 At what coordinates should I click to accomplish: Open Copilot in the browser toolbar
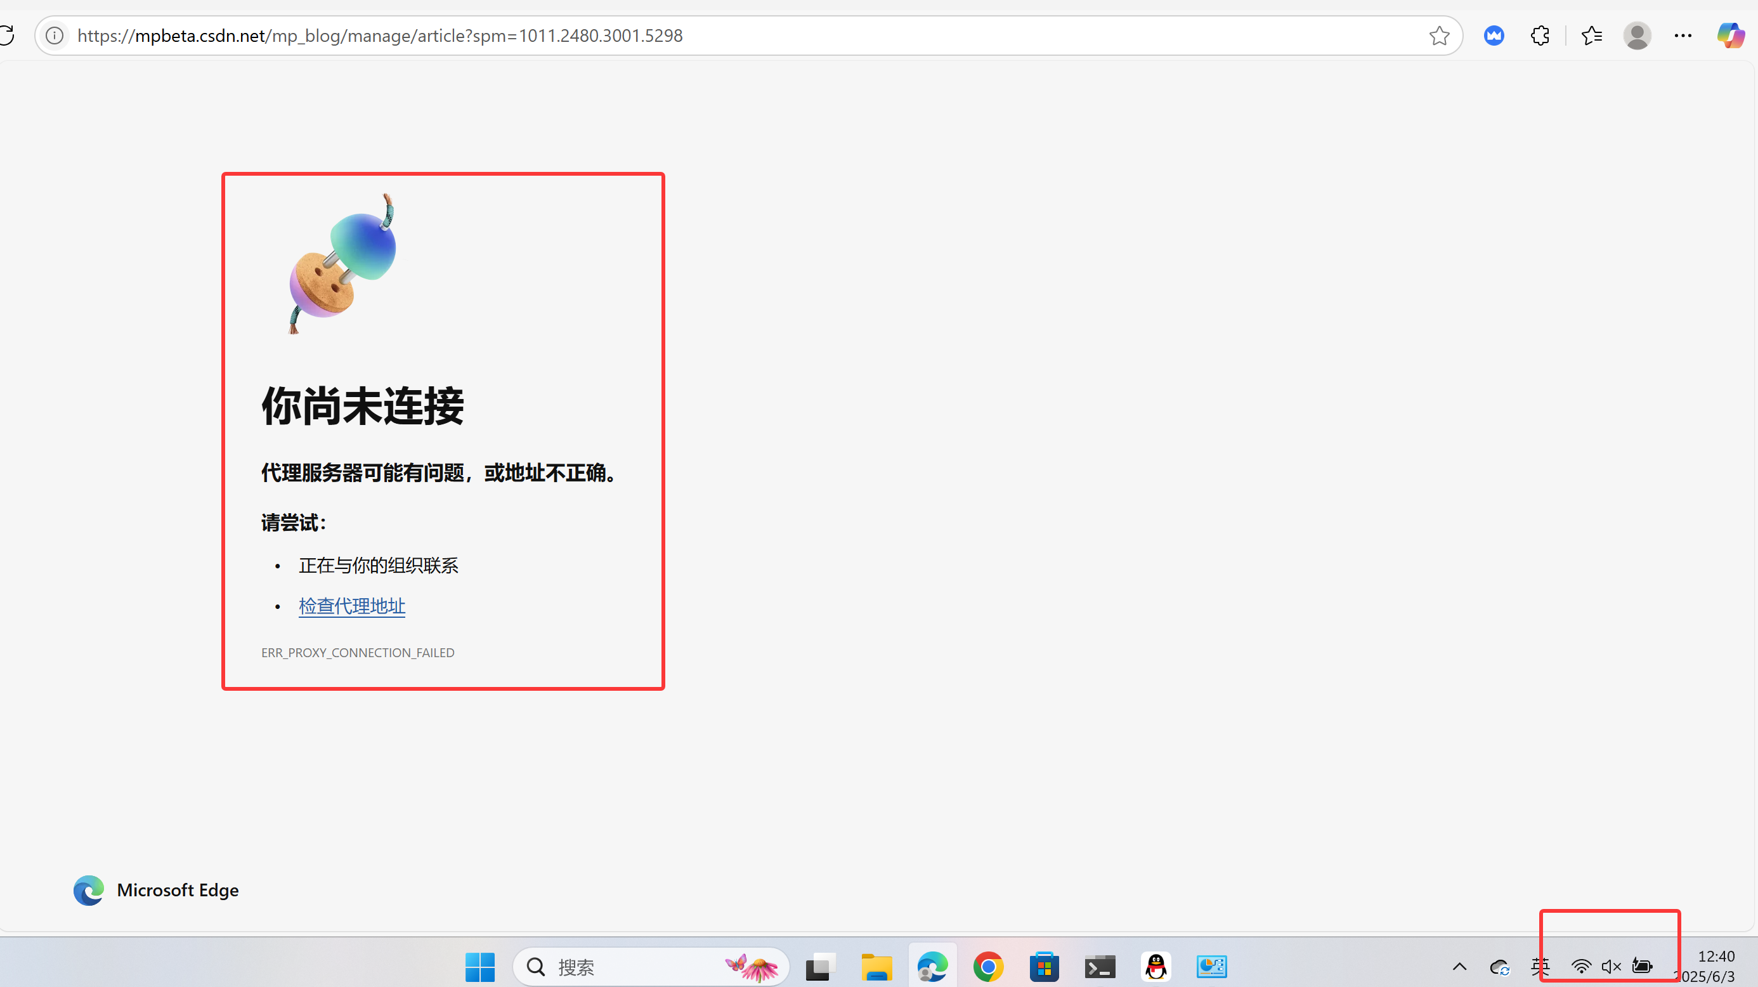(x=1731, y=36)
